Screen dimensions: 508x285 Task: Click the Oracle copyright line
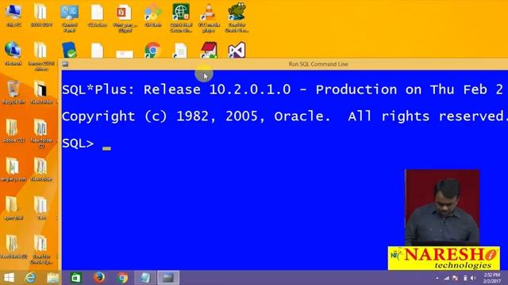(284, 116)
